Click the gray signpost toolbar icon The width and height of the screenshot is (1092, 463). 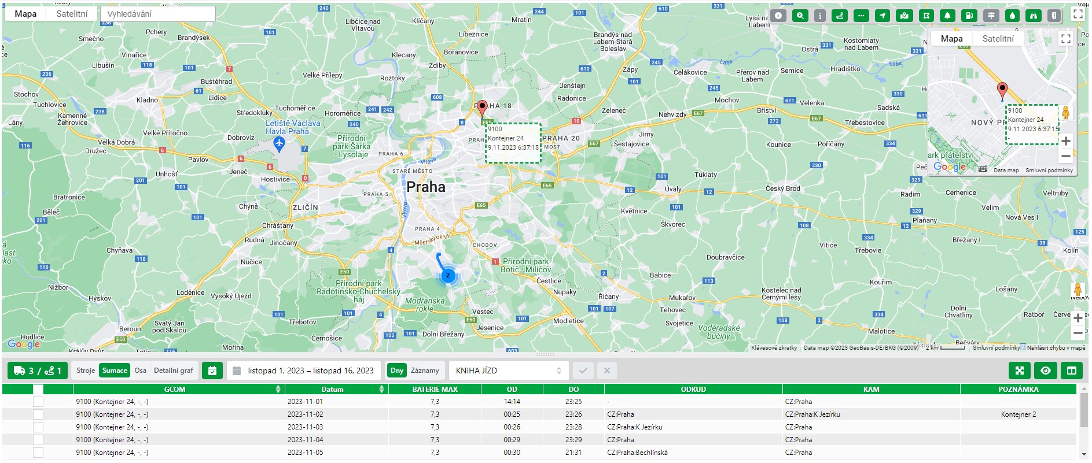(991, 16)
